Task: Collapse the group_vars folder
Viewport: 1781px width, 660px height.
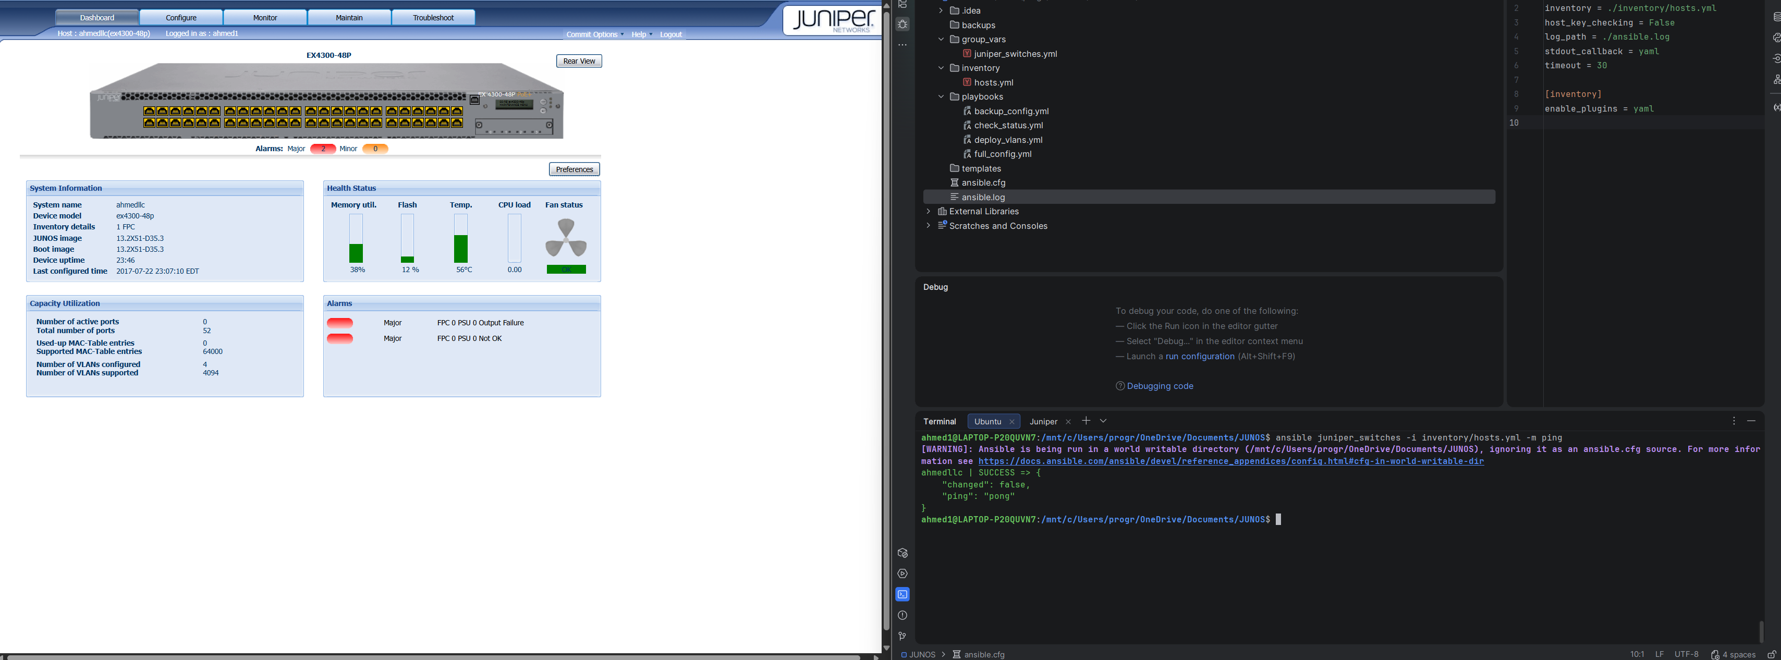Action: point(940,40)
